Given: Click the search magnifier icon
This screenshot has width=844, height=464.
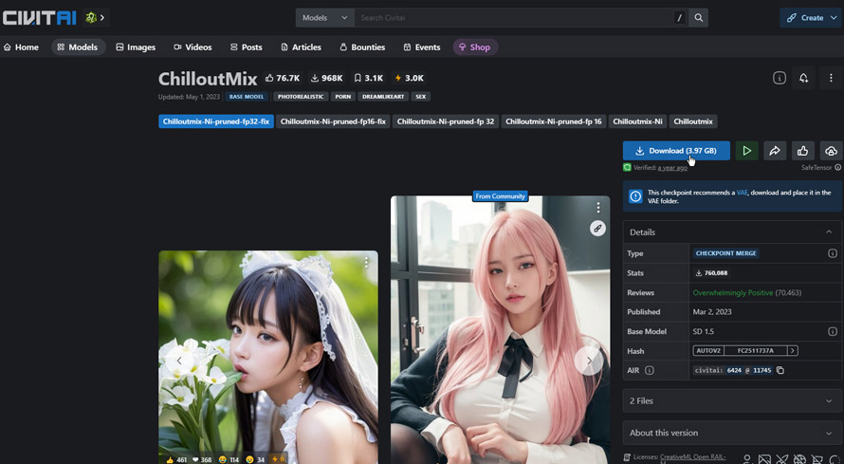Looking at the screenshot, I should pos(699,18).
